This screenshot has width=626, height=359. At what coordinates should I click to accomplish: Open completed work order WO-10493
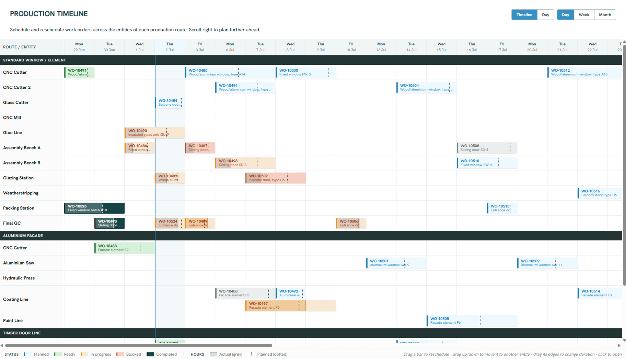pos(109,223)
